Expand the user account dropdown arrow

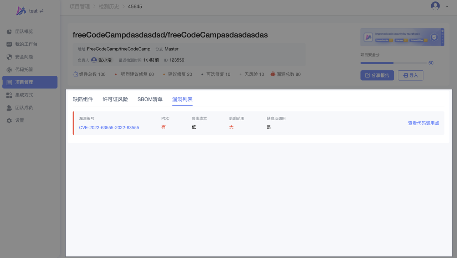tap(447, 6)
